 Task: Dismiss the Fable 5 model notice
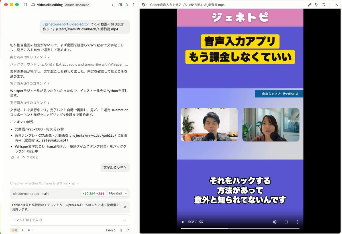(x=125, y=207)
